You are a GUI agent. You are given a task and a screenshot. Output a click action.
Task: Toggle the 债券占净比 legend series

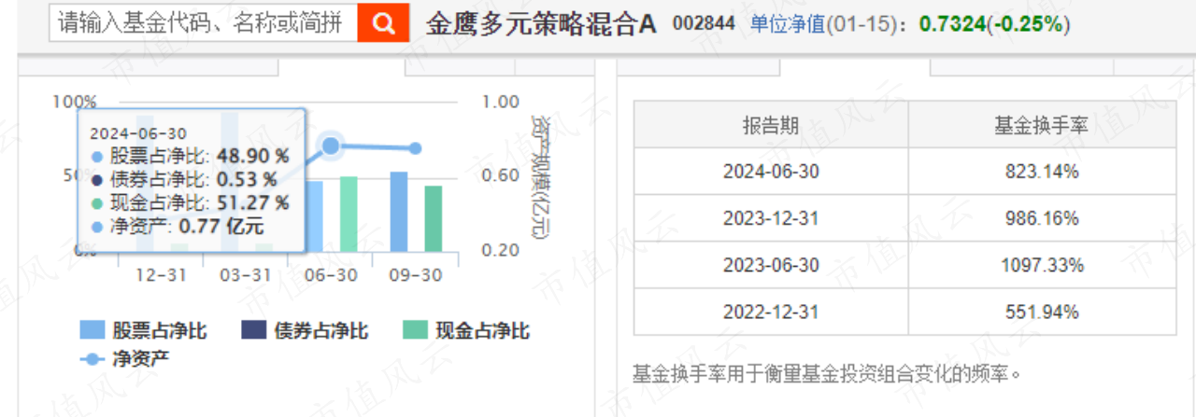[x=305, y=330]
